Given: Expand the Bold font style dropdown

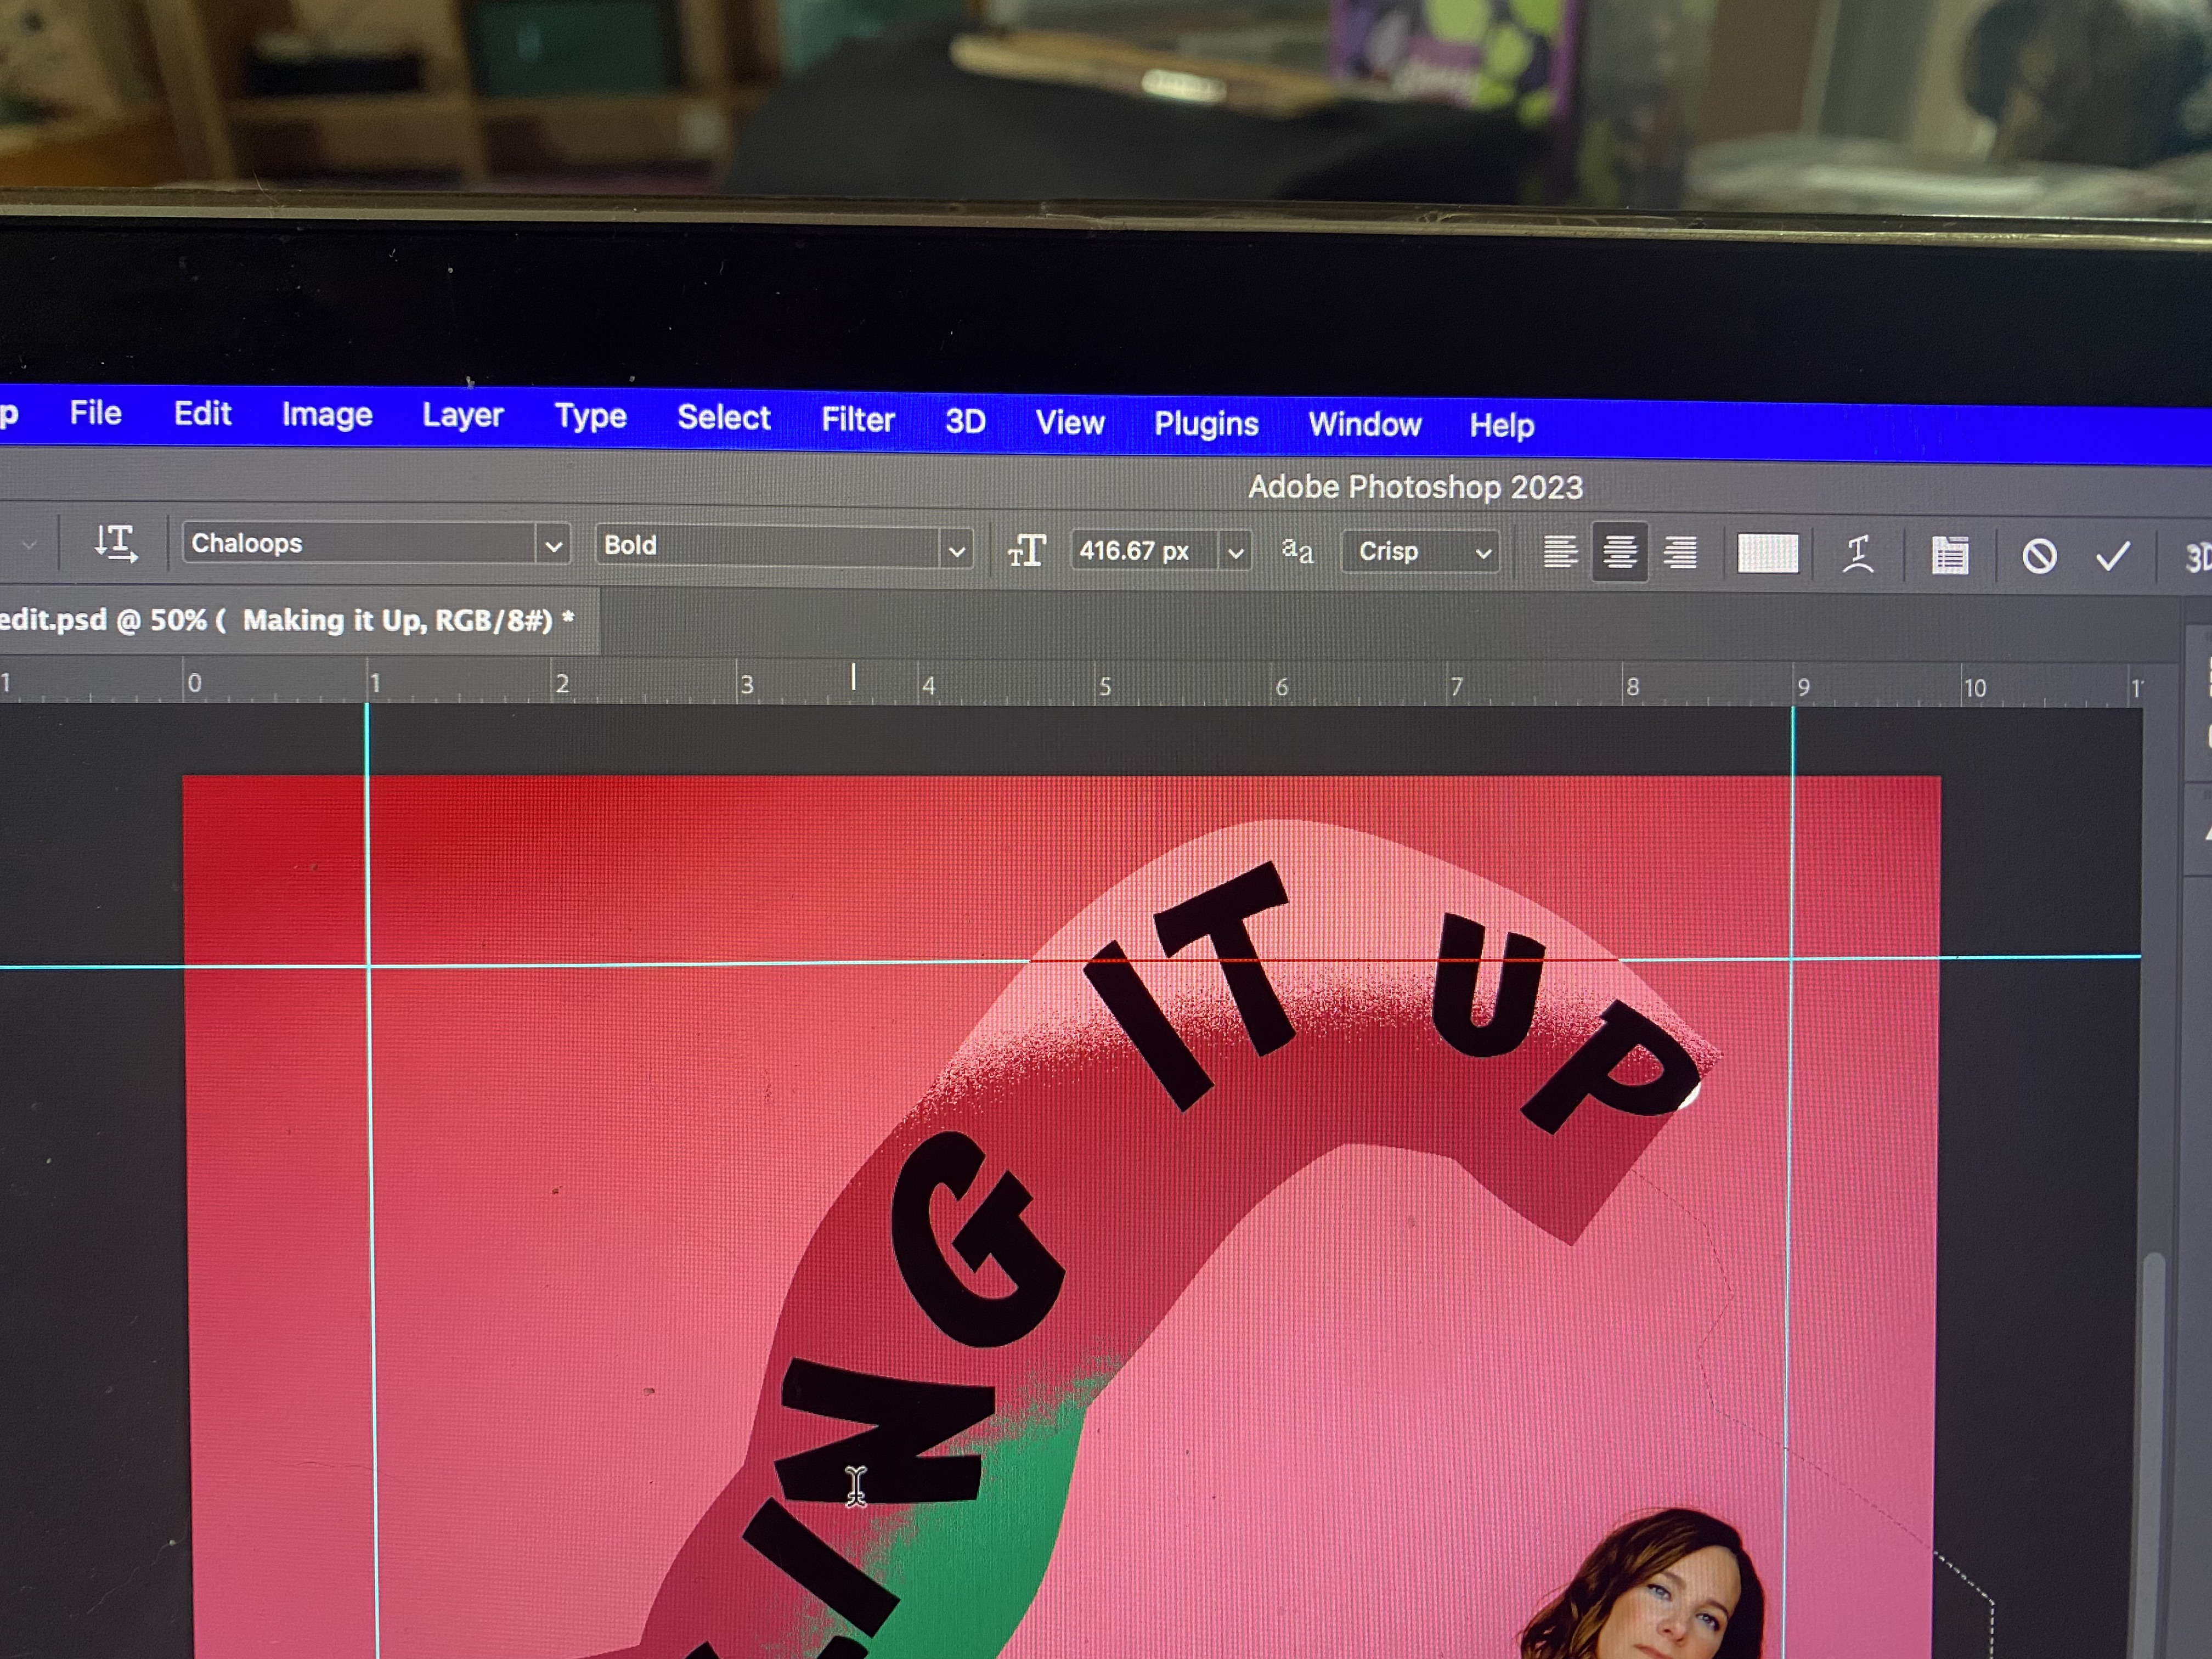Looking at the screenshot, I should pyautogui.click(x=956, y=550).
